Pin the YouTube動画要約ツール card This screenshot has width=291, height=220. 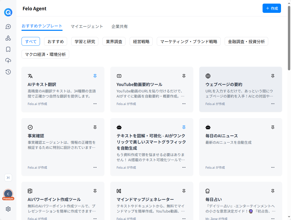coord(184,76)
